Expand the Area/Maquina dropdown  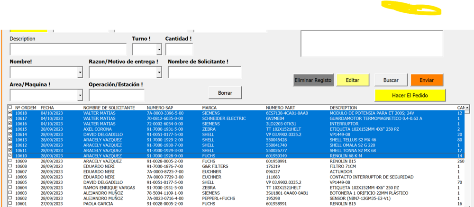coord(80,95)
